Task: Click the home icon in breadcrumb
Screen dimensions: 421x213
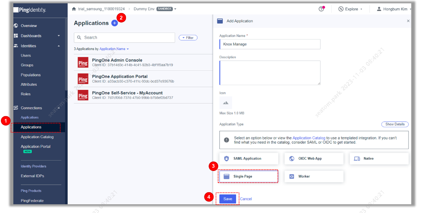Action: 74,9
